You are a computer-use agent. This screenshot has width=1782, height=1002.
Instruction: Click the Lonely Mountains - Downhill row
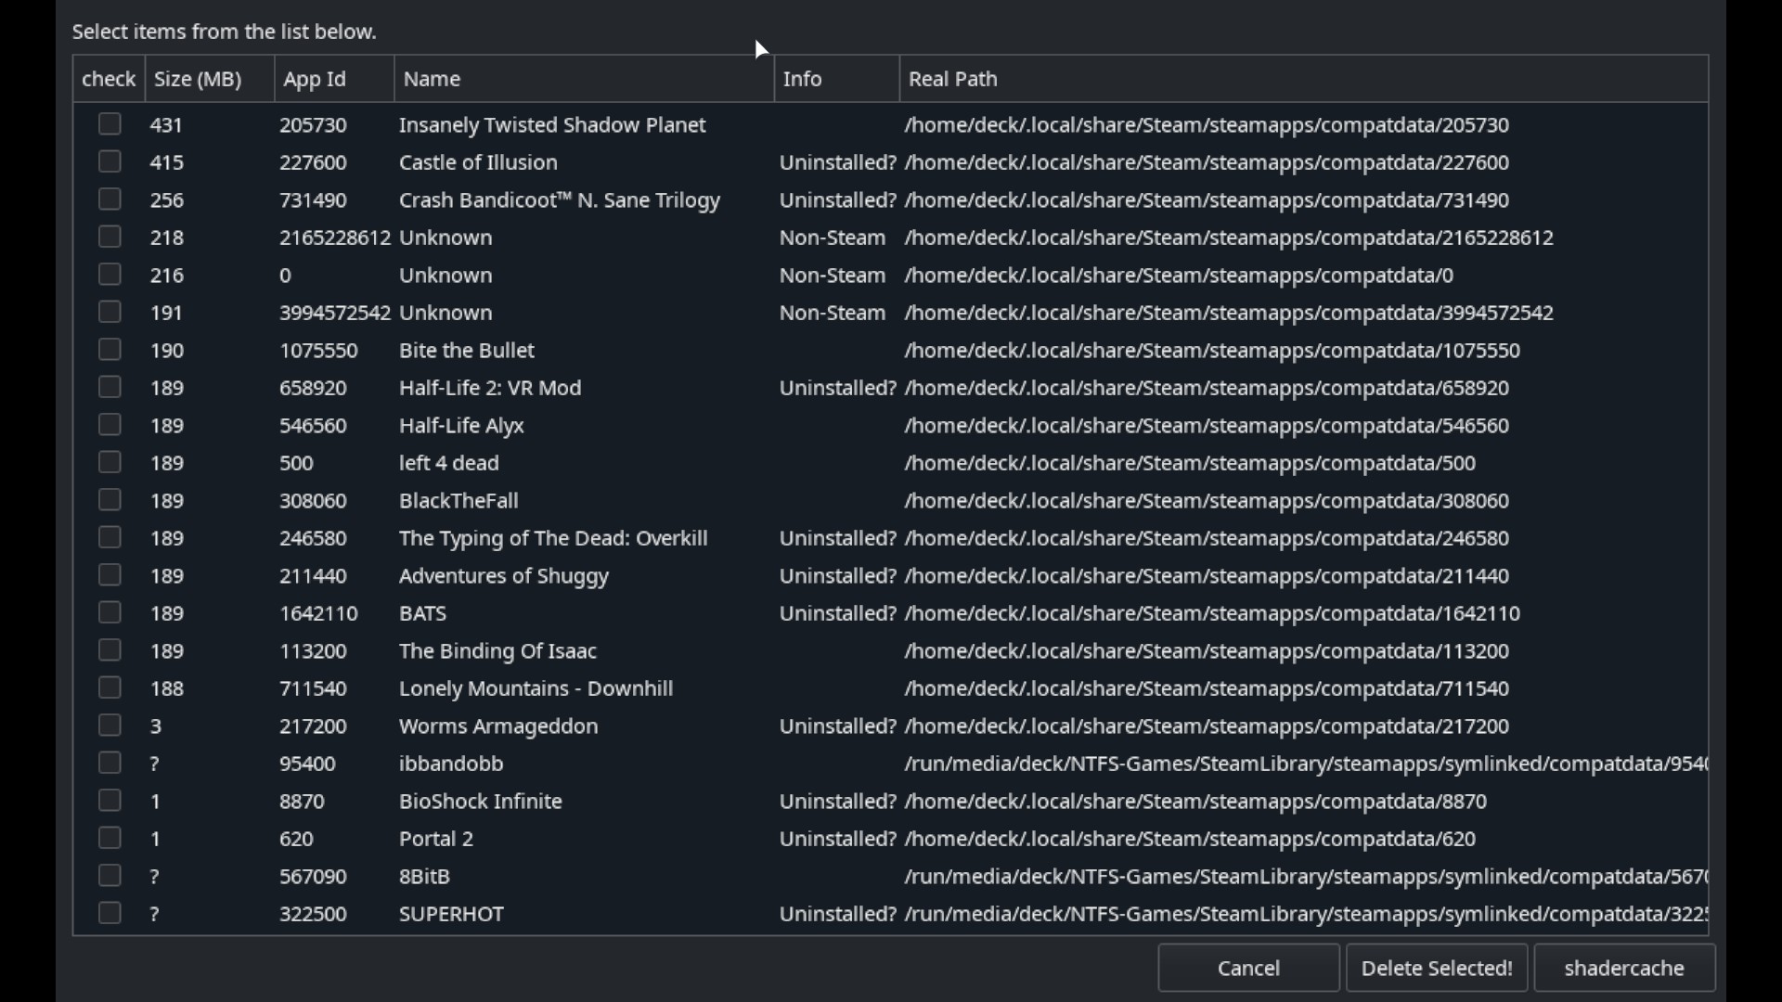[536, 688]
